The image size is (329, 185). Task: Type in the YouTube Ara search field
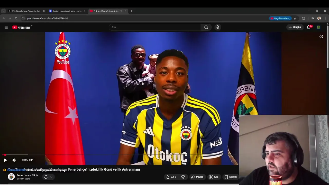(155, 27)
